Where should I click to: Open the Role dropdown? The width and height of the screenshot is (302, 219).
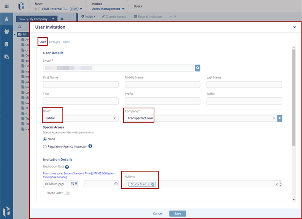81,118
